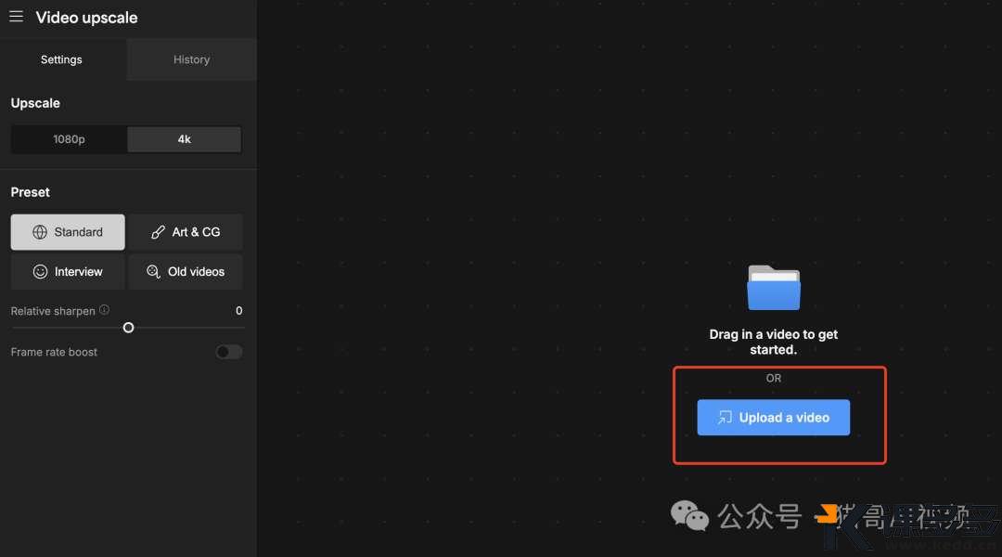Click the smiley face icon on Interview

[40, 272]
